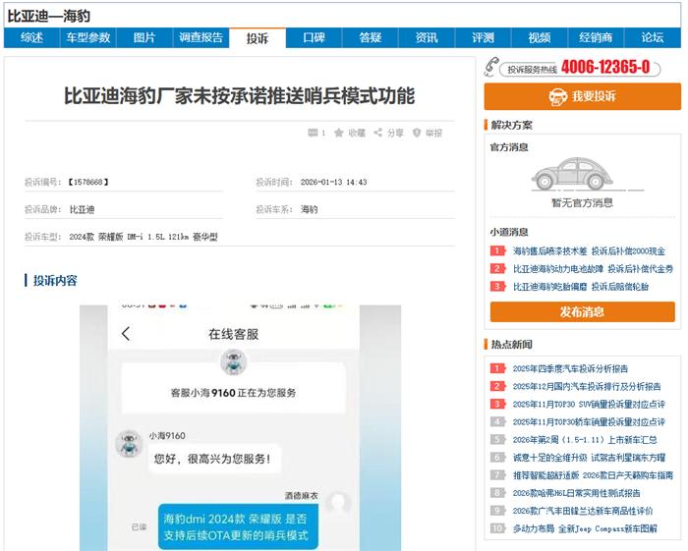Click the number 3 badge under 小道消息
Viewport: 688px width, 551px height.
click(497, 287)
